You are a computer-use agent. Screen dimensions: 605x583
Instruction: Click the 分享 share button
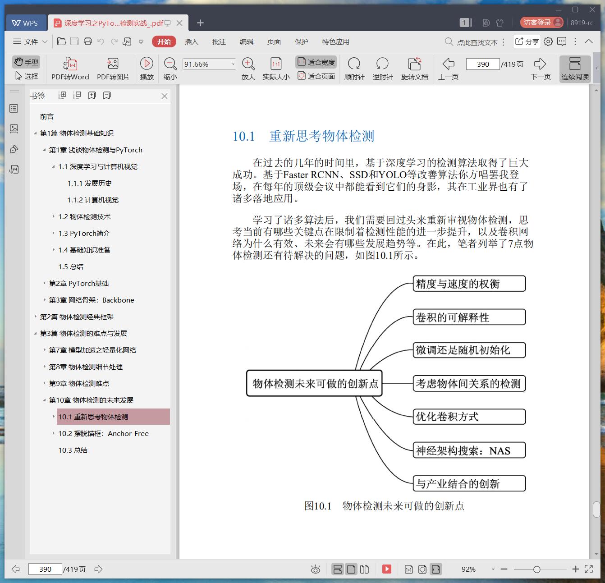(x=527, y=41)
